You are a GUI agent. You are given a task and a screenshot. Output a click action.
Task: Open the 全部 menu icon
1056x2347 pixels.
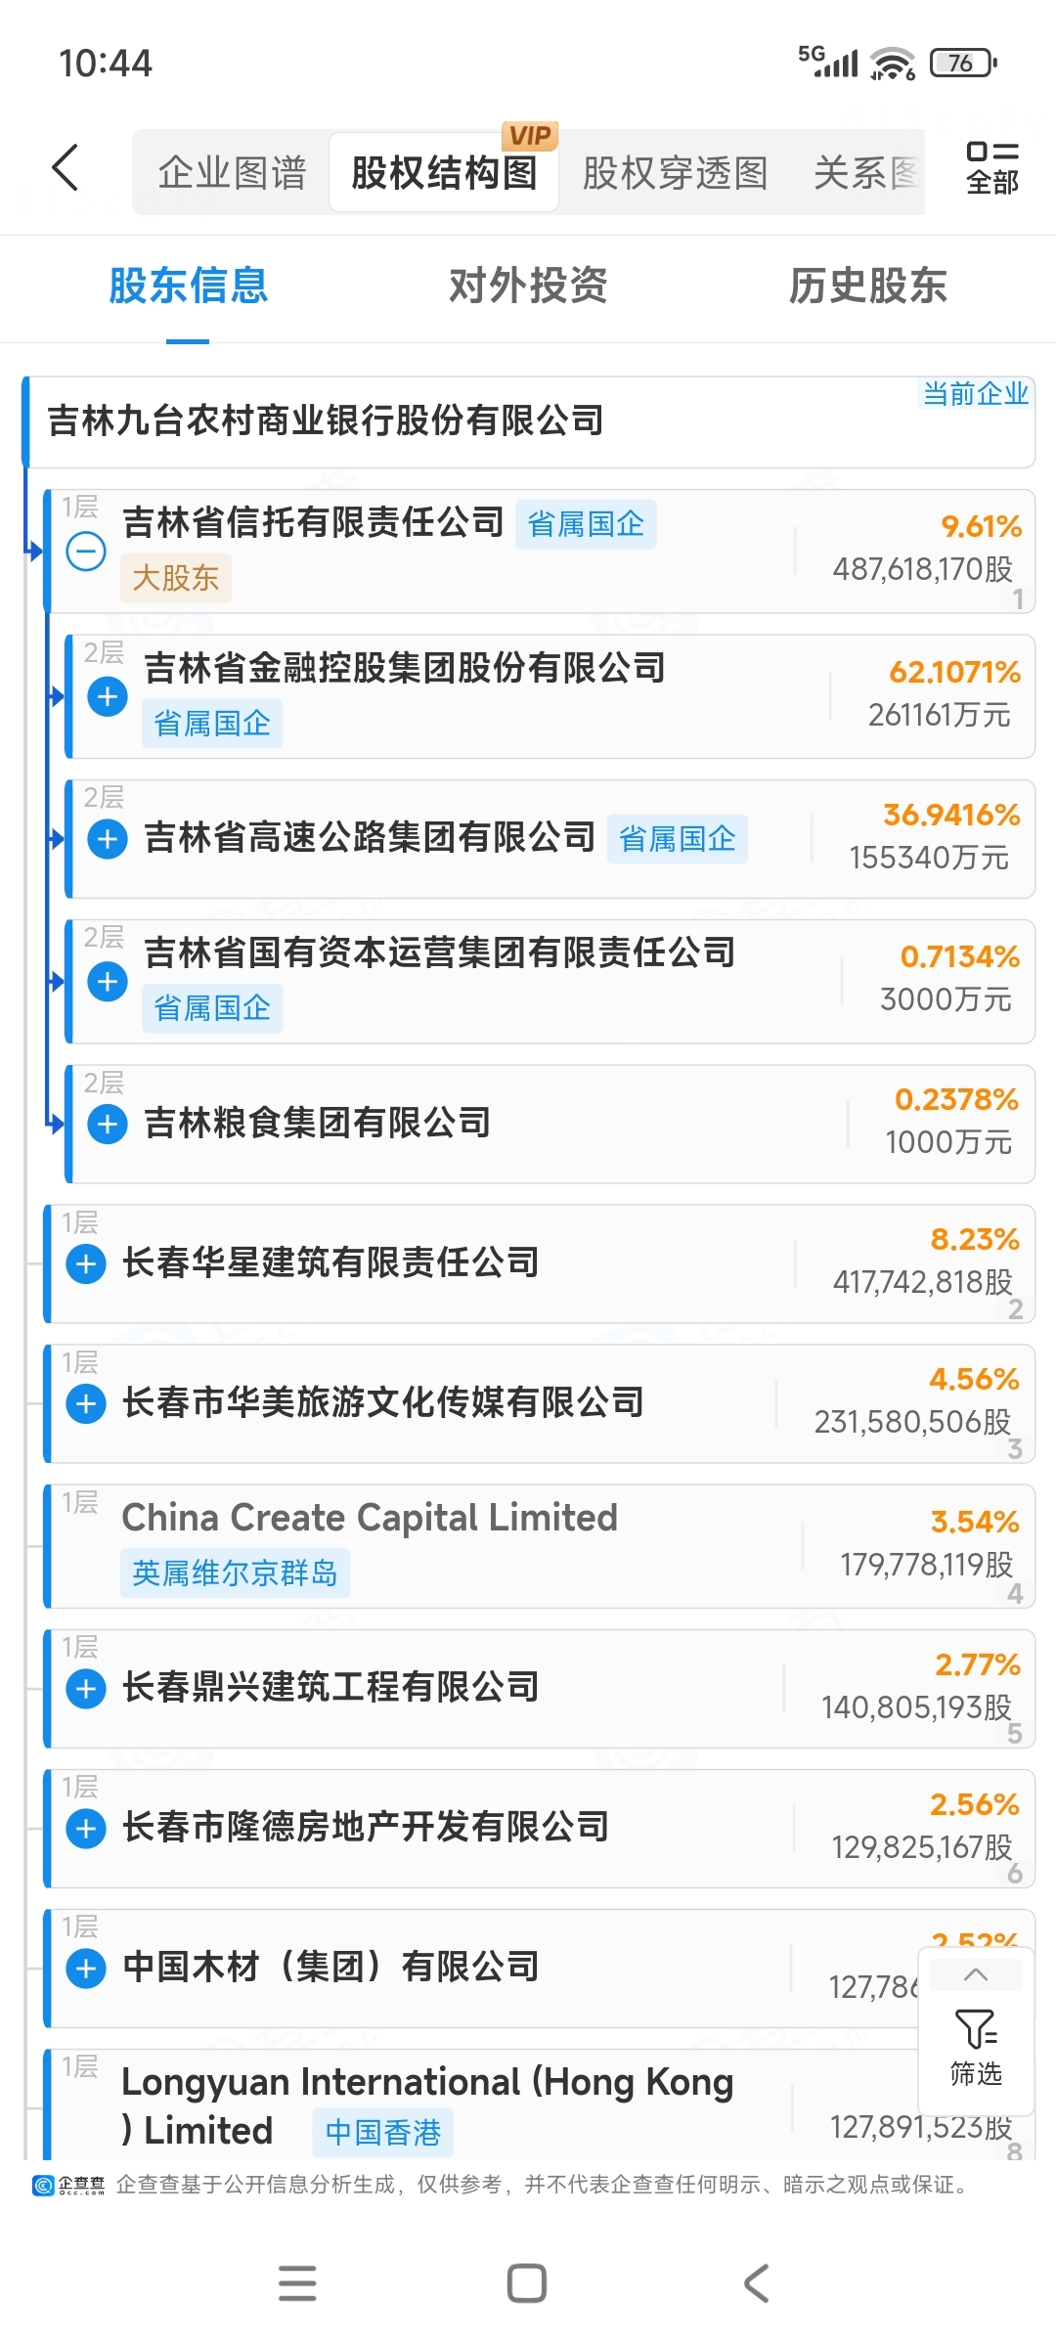coord(991,167)
